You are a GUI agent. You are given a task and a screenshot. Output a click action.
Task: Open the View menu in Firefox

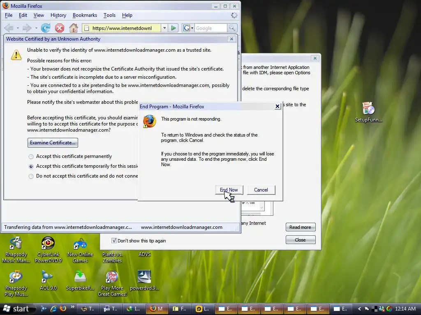point(39,15)
